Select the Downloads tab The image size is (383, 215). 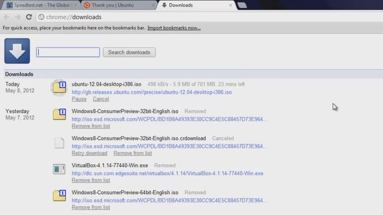coord(197,5)
